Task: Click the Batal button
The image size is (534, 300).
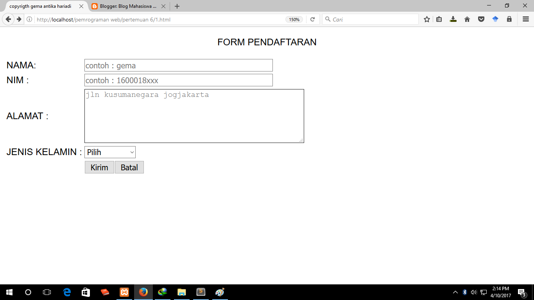Action: tap(129, 167)
